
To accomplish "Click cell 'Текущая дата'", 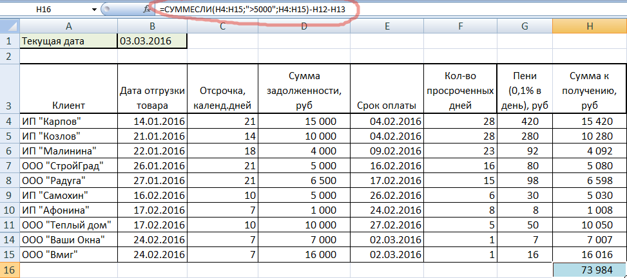I will click(68, 41).
